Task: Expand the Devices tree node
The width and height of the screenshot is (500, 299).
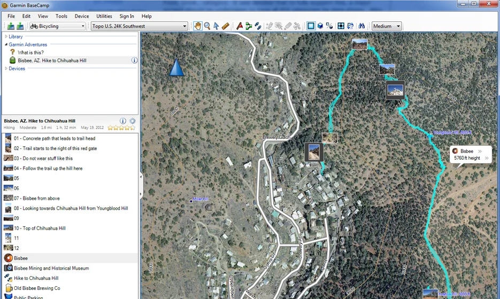Action: (6, 68)
